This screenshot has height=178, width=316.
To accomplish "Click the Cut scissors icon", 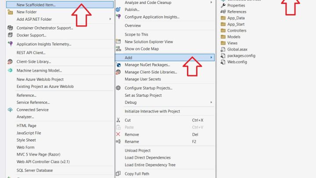I will click(118, 120).
